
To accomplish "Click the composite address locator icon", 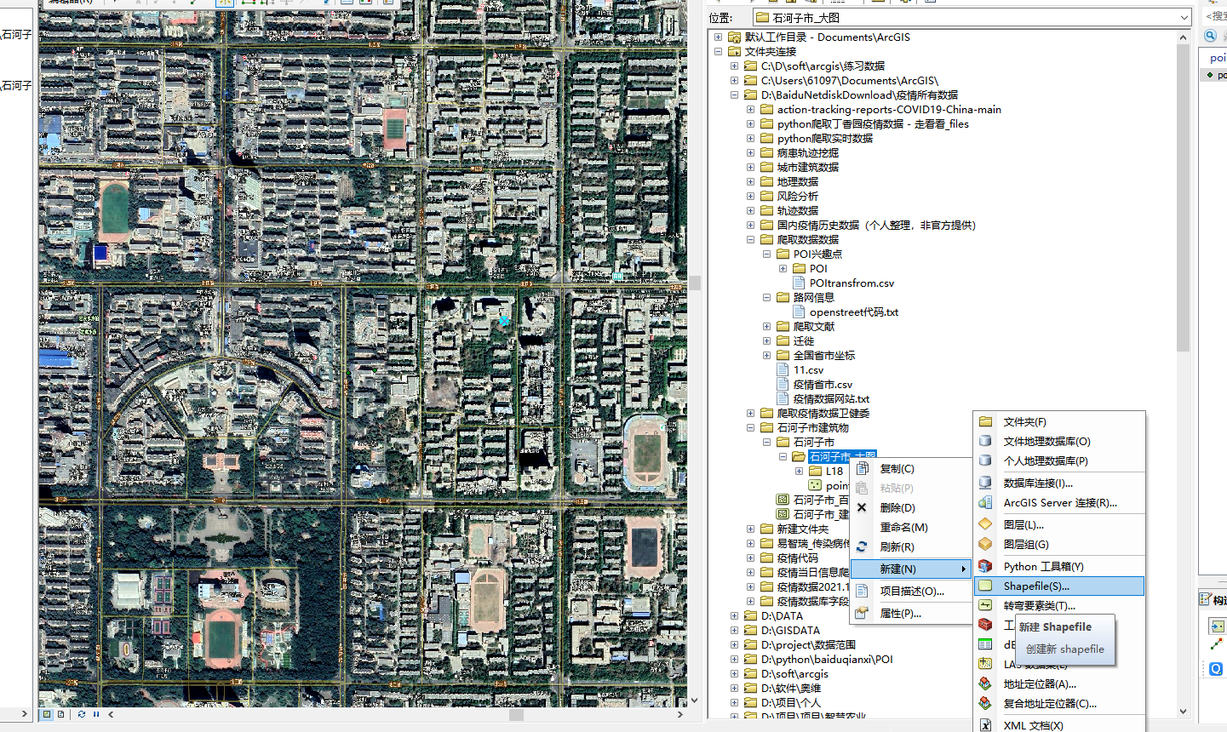I will coord(986,703).
